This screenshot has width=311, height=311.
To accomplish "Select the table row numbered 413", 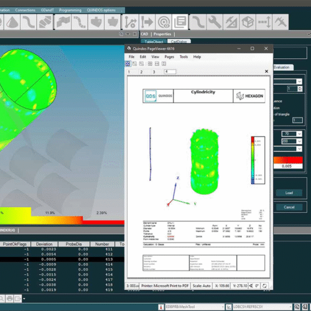I will [x=62, y=259].
